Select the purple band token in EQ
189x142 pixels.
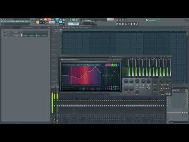pos(106,65)
